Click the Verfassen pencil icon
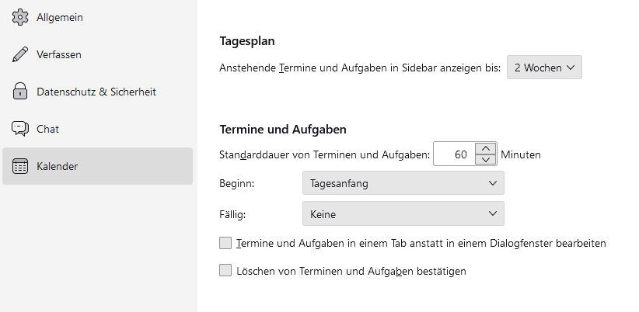Screen dimensions: 639x312 (x=20, y=54)
